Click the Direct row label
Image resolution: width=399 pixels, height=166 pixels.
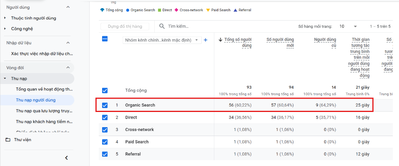tap(131, 117)
